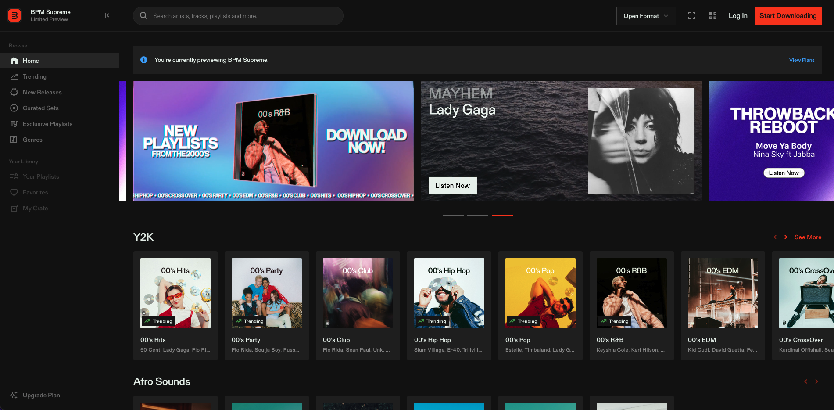Open the 00's Club playlist cover
This screenshot has width=834, height=410.
[x=358, y=293]
